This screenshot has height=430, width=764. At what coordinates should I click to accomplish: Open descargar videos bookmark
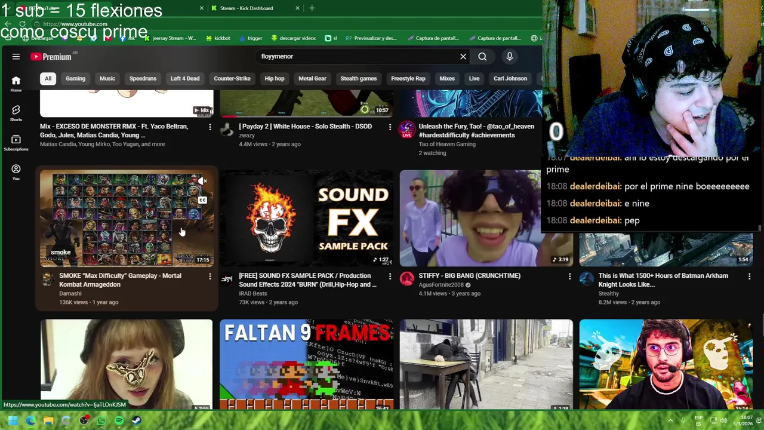pos(293,38)
